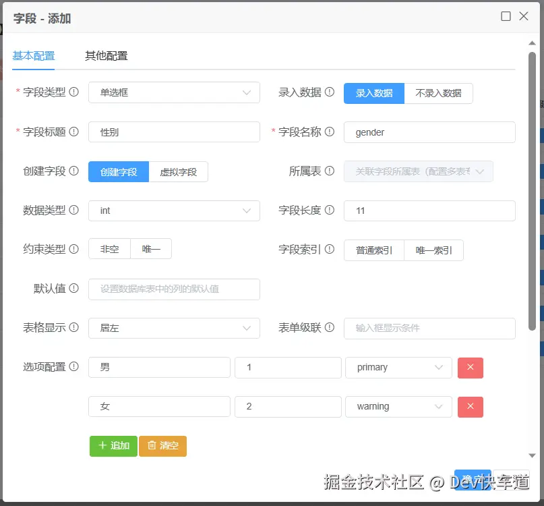Switch to 其他配置 tab

coord(107,56)
